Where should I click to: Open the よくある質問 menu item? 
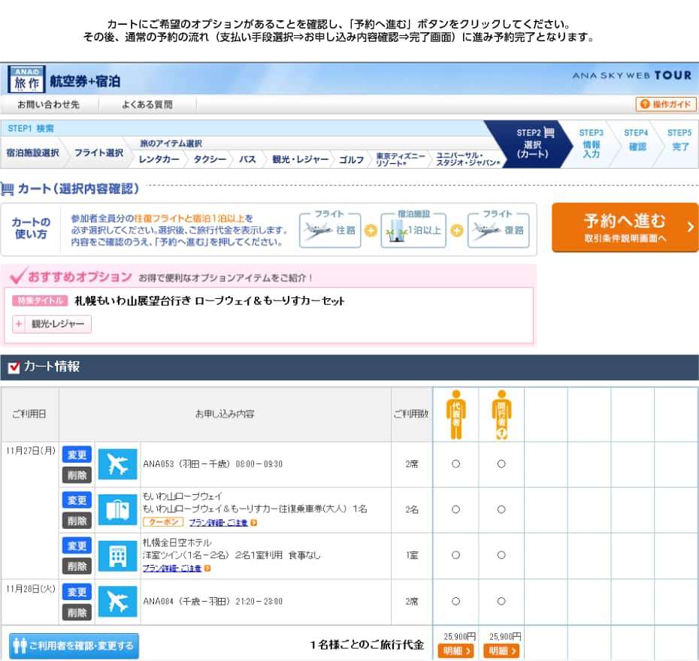pyautogui.click(x=147, y=104)
